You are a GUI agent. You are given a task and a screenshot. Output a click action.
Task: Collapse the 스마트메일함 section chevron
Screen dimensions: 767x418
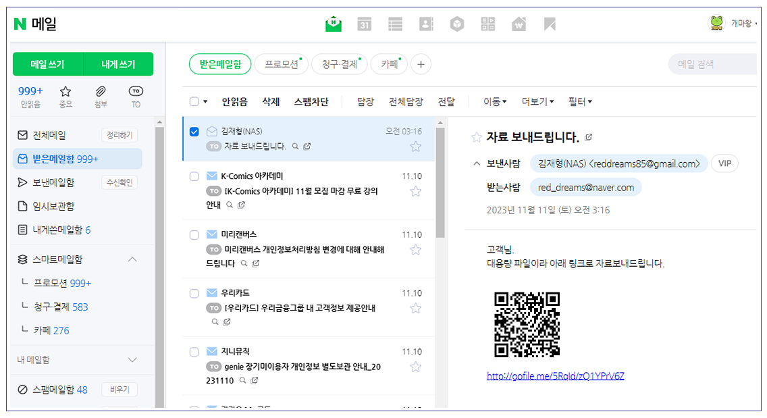[132, 259]
